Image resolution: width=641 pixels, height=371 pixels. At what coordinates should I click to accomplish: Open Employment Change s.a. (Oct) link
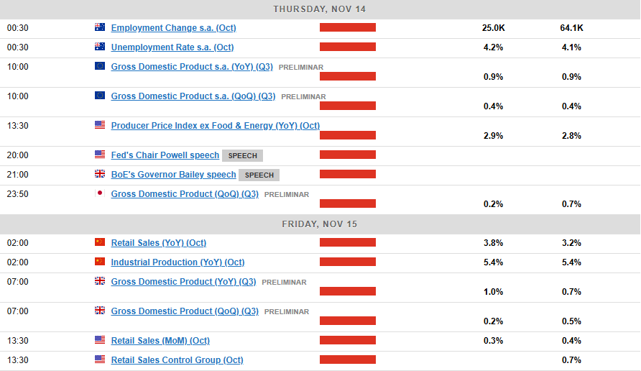pyautogui.click(x=173, y=28)
